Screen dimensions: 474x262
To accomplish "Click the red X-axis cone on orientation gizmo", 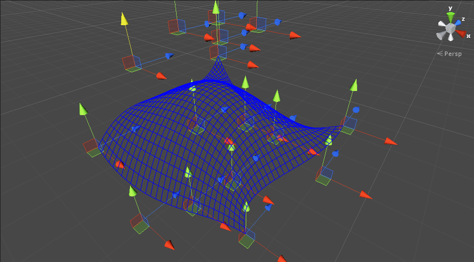I will tap(461, 33).
